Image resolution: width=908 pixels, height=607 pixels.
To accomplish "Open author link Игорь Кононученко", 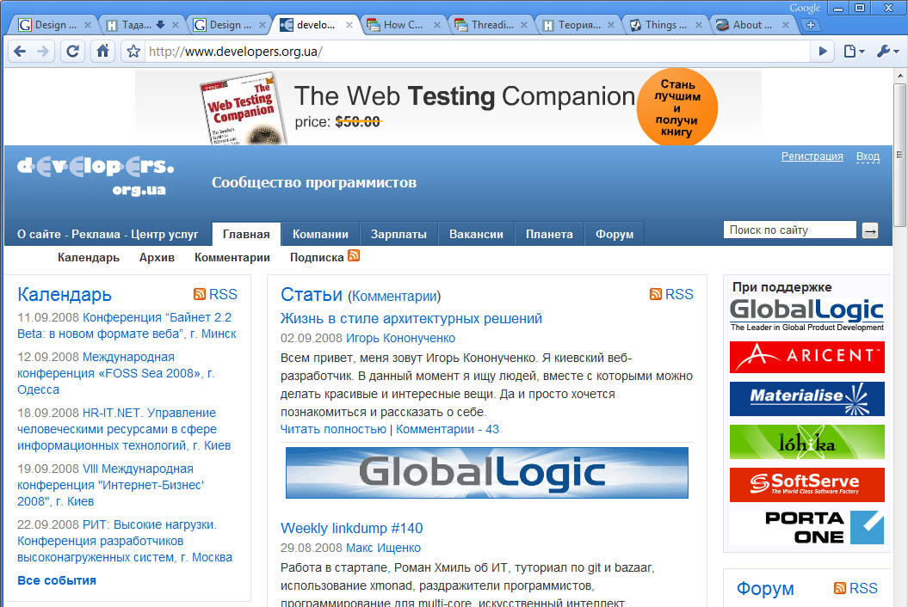I will pyautogui.click(x=400, y=338).
